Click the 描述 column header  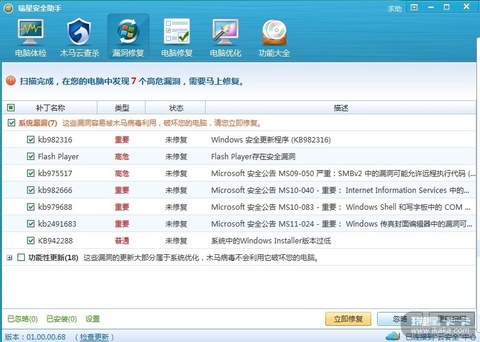(x=340, y=108)
